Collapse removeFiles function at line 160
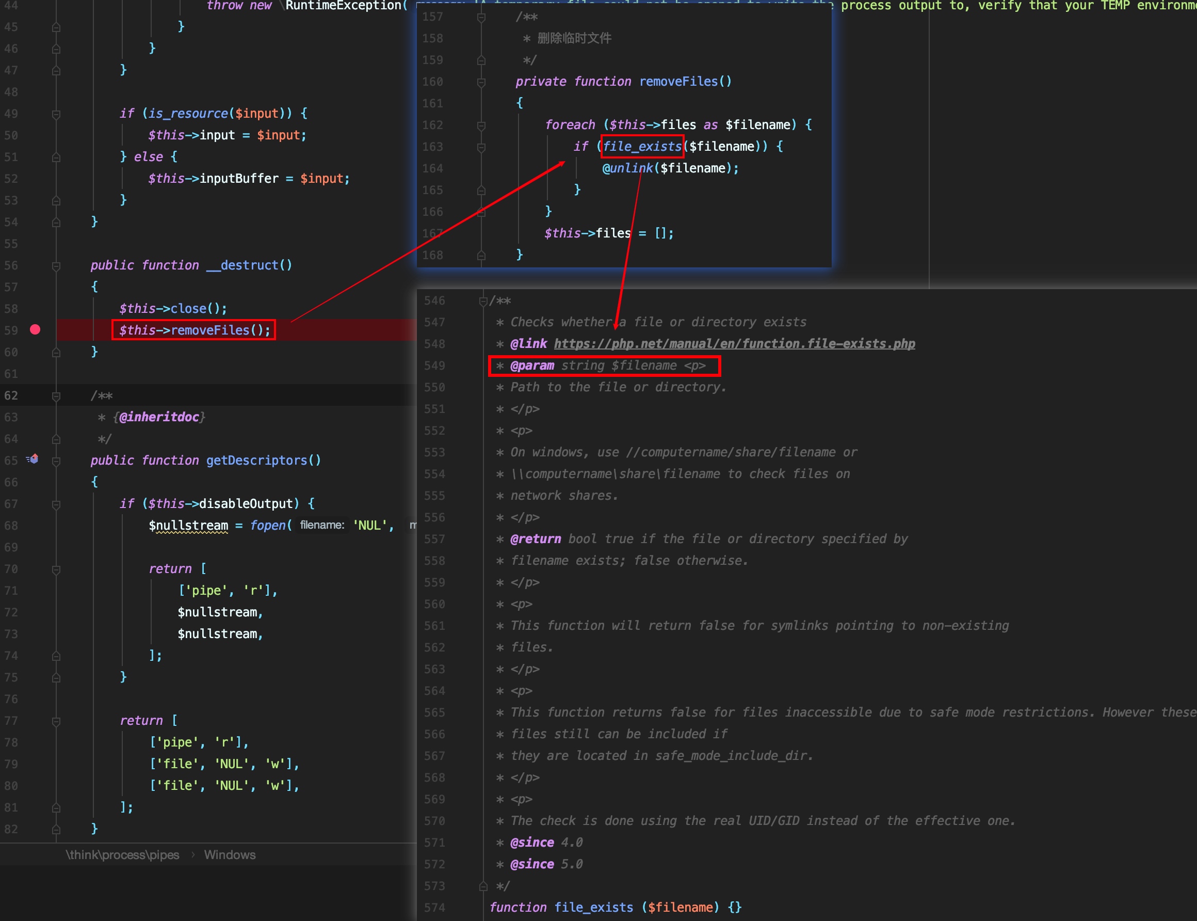1197x921 pixels. 481,82
